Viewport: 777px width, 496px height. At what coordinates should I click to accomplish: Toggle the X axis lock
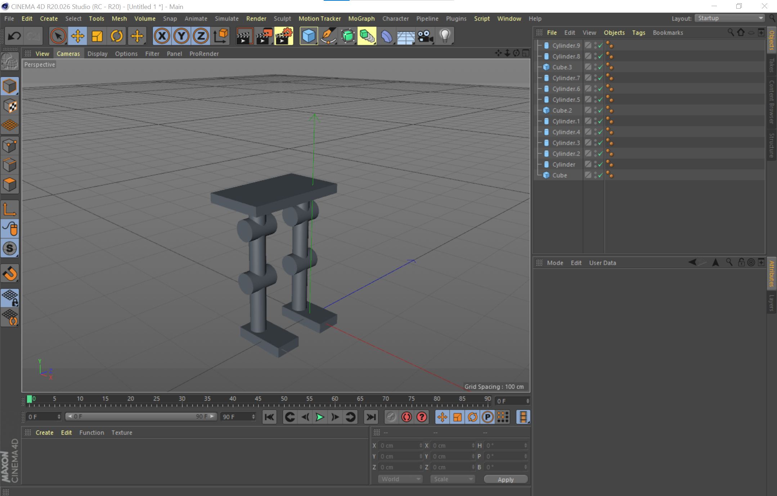click(162, 36)
